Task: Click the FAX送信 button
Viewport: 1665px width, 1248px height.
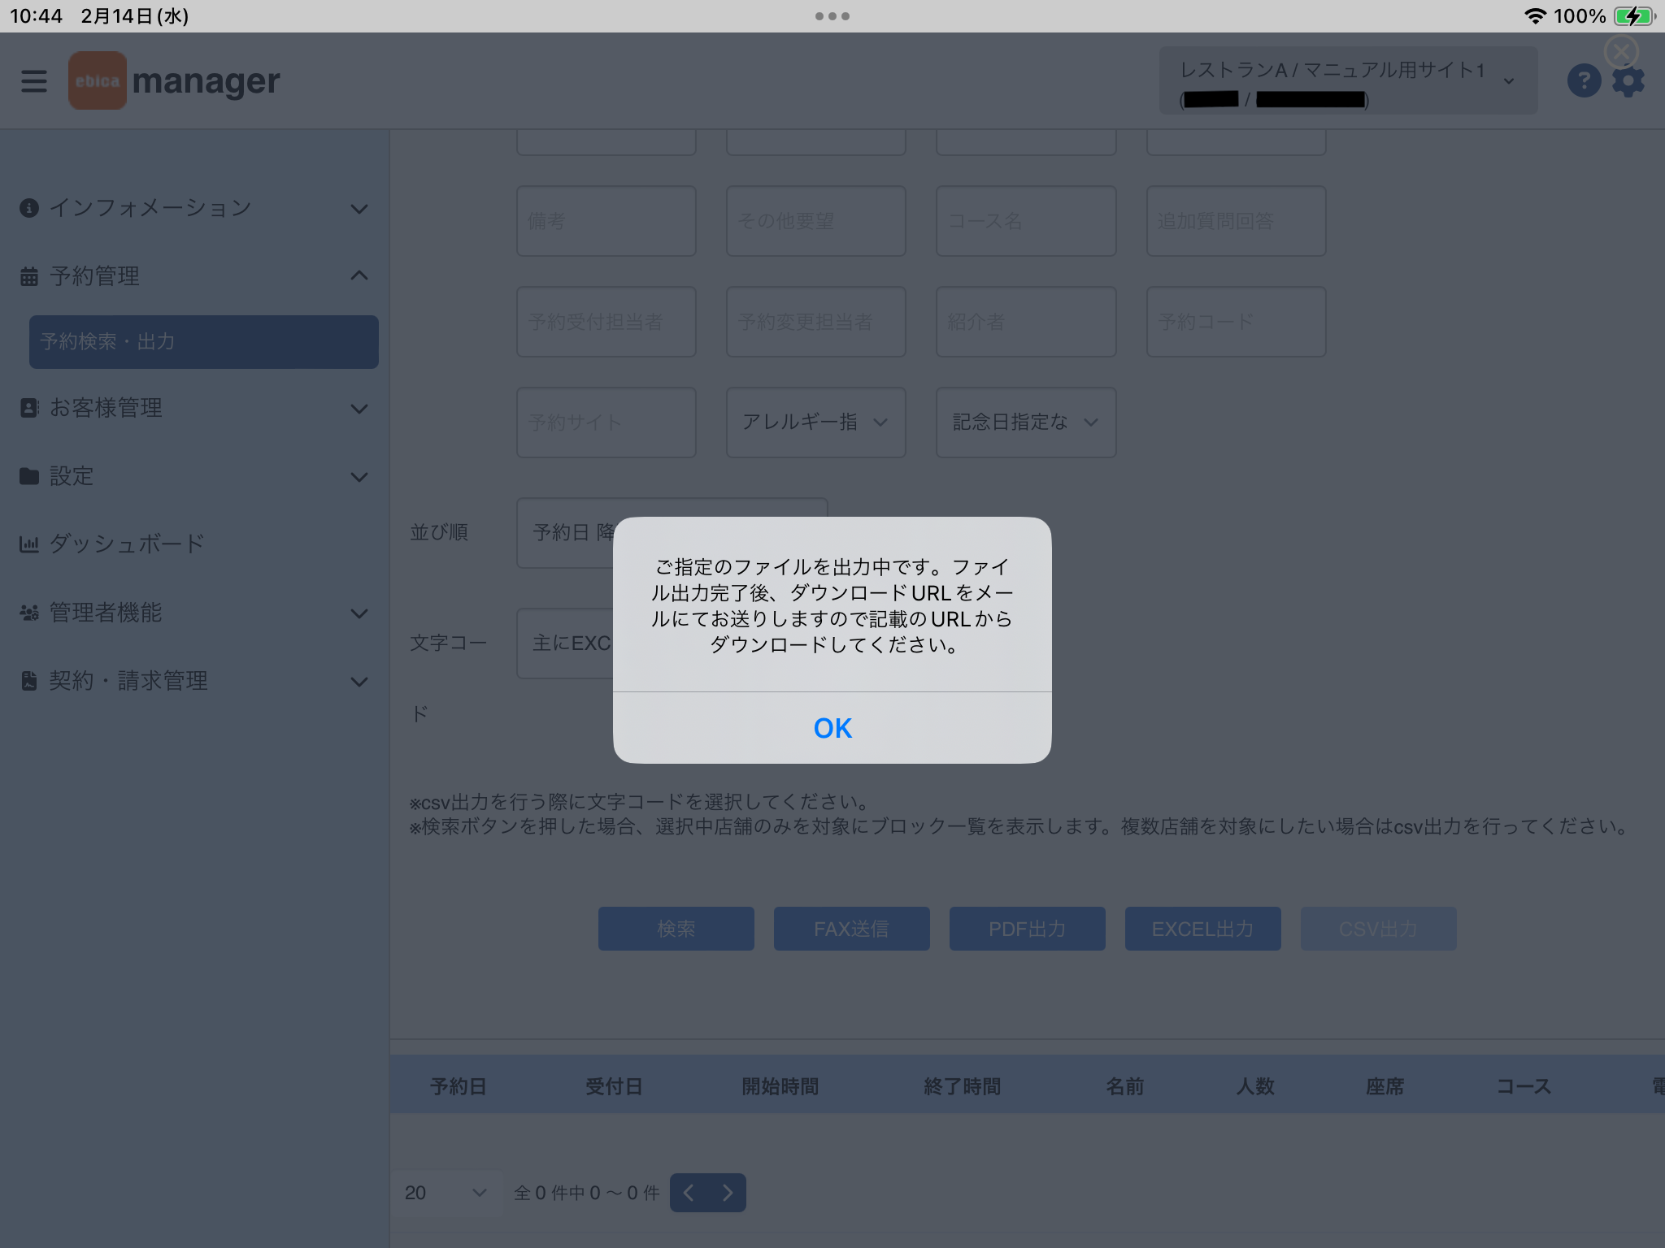Action: [x=852, y=929]
